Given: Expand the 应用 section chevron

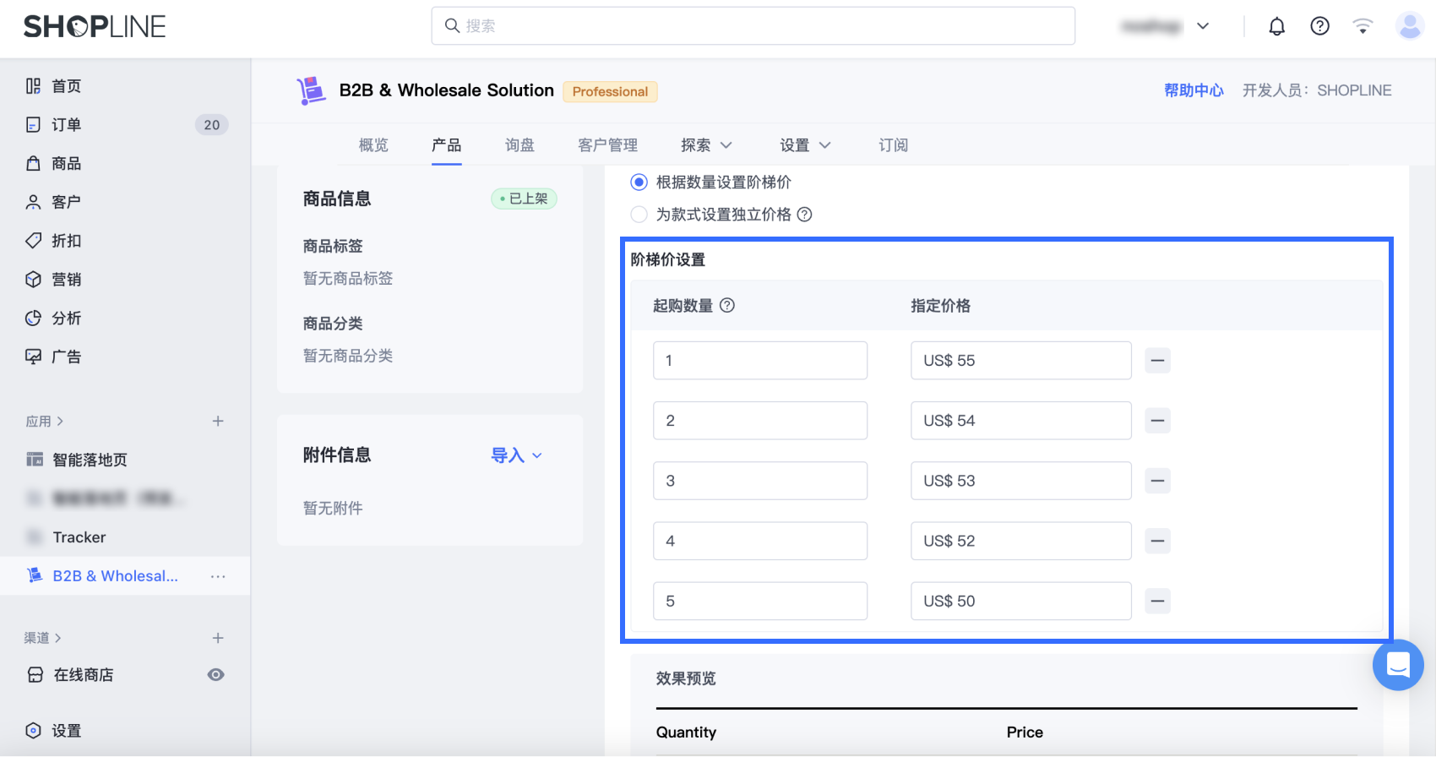Looking at the screenshot, I should (60, 421).
